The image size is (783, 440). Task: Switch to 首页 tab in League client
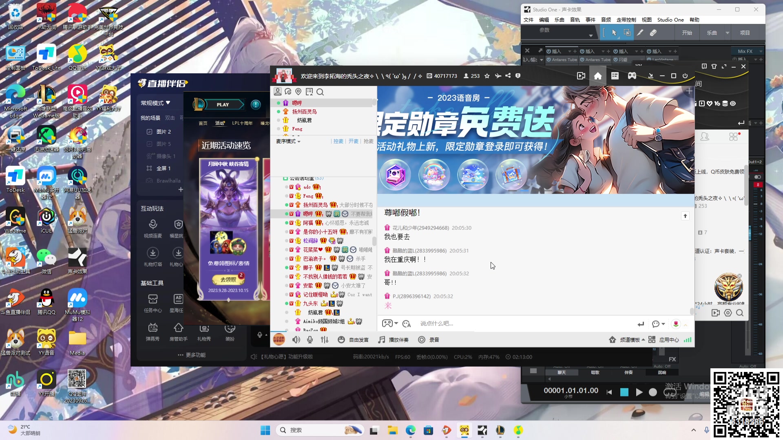coord(203,123)
